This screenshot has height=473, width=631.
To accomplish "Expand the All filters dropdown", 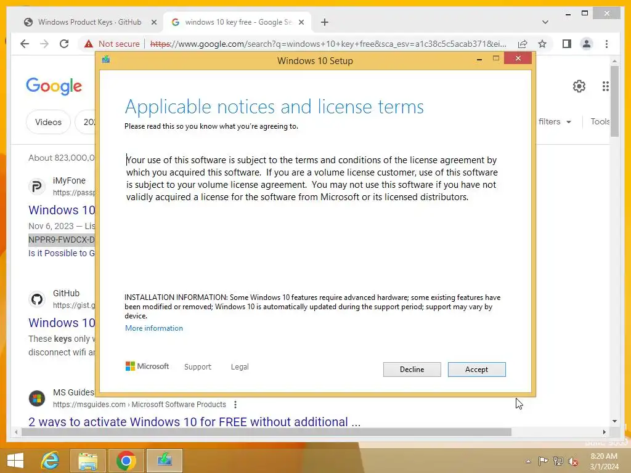I will click(x=555, y=122).
